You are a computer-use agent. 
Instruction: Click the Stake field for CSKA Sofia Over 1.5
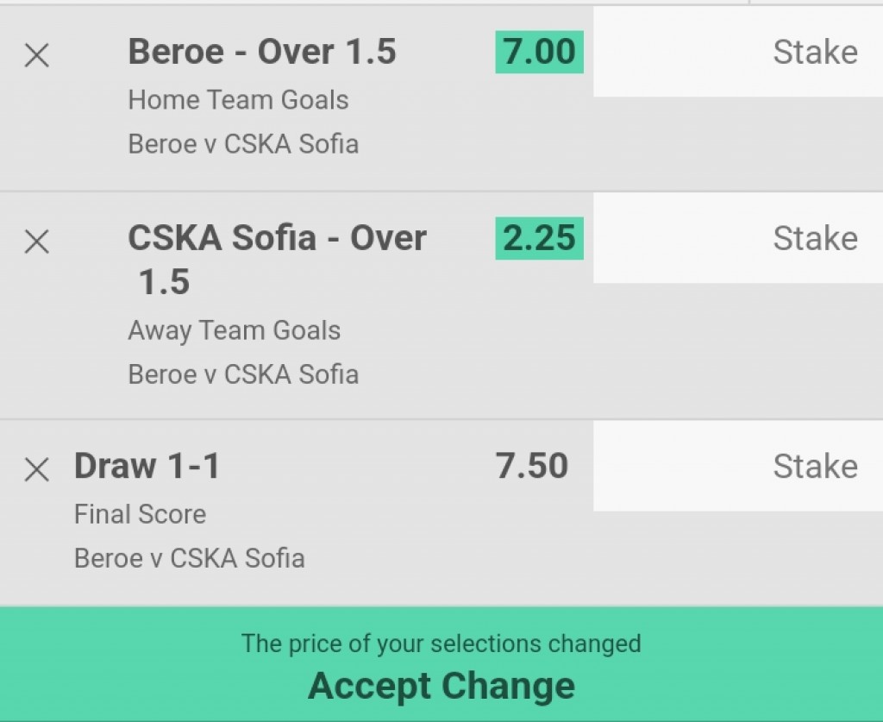click(x=738, y=238)
